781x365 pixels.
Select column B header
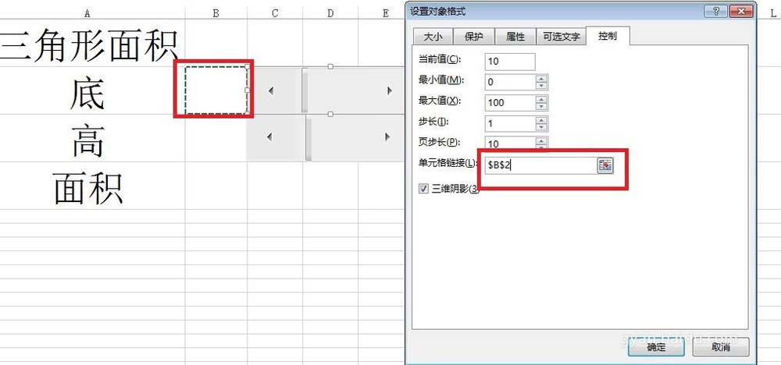coord(216,13)
